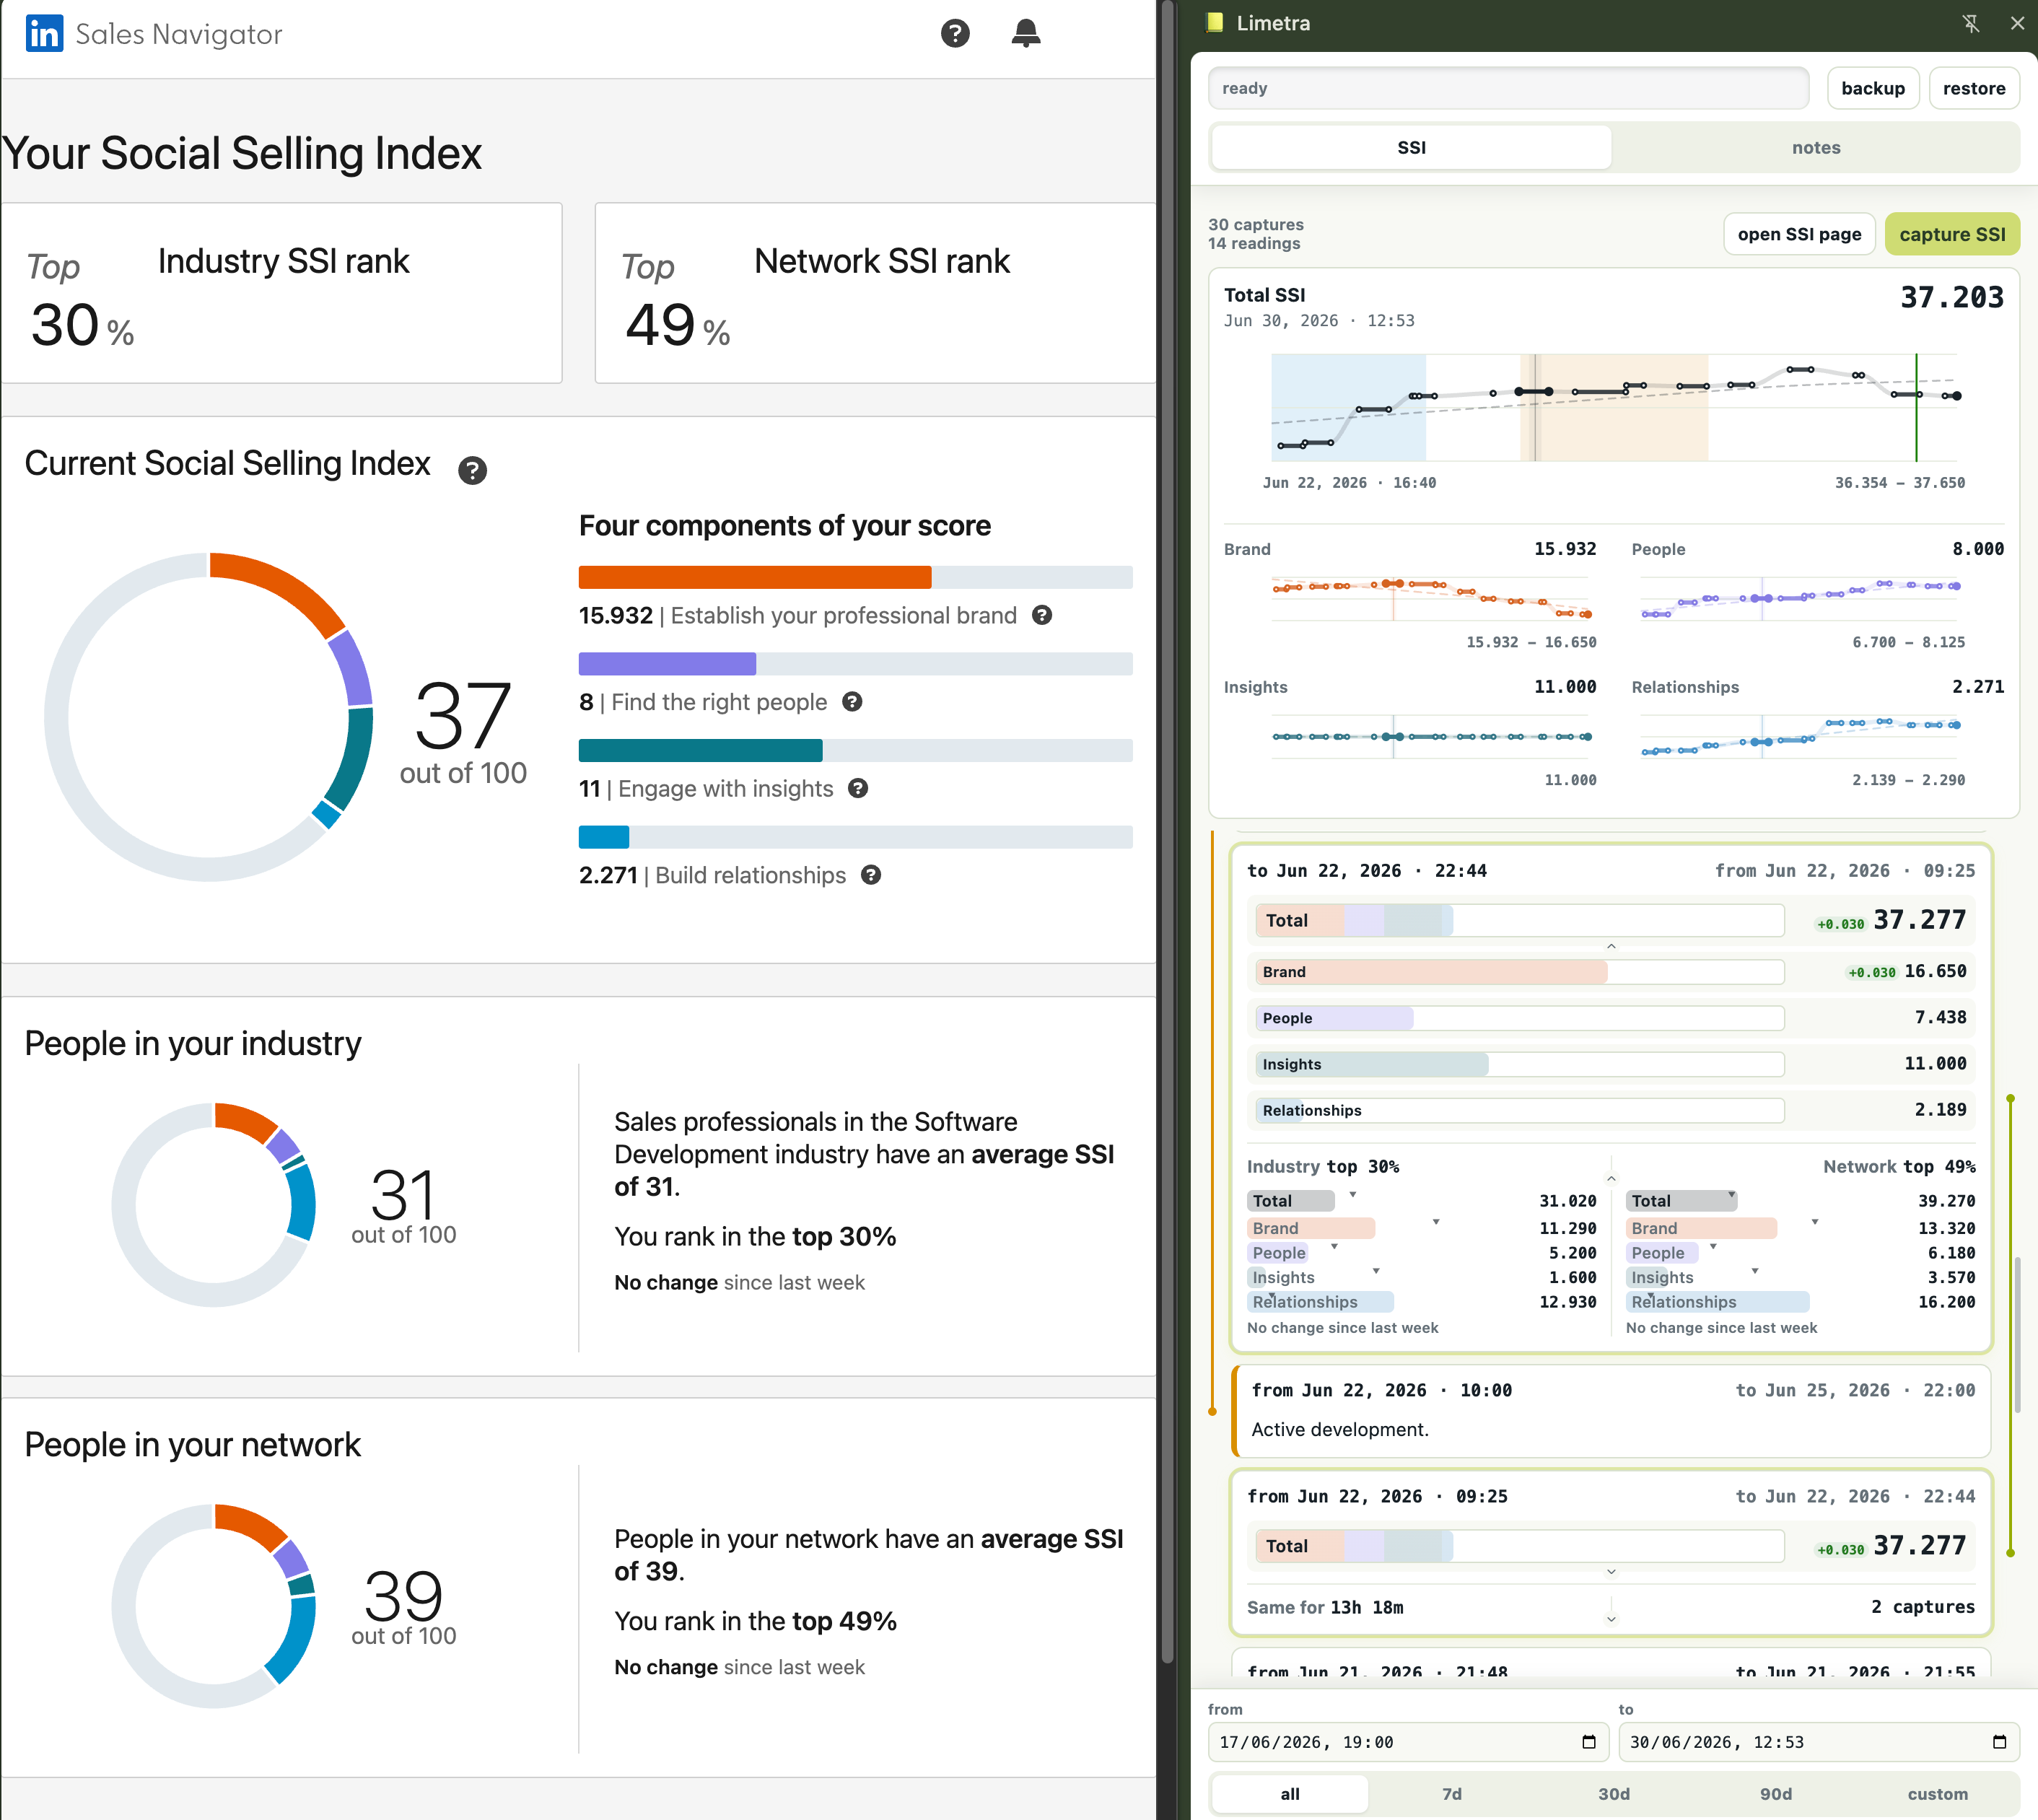
Task: Select the 90d time range
Action: (1775, 1794)
